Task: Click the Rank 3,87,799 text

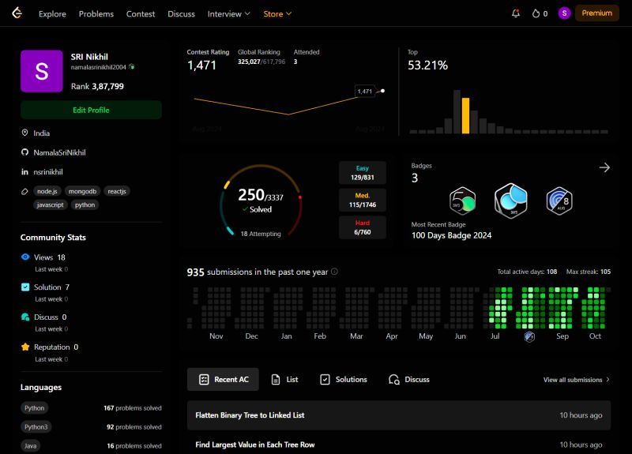Action: (97, 86)
